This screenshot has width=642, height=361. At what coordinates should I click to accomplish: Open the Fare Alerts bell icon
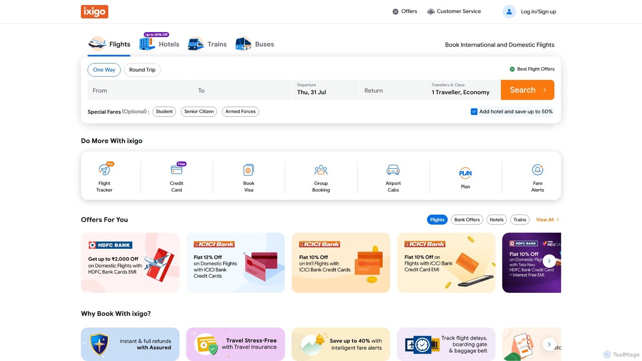[538, 170]
